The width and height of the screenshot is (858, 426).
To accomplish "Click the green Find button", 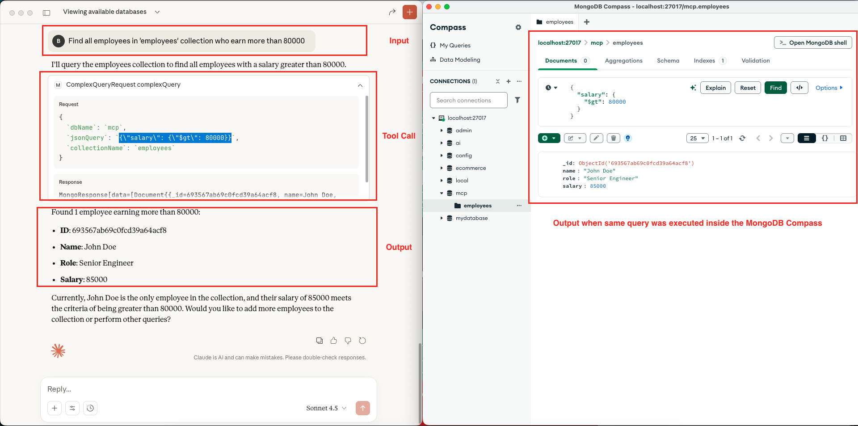I will [775, 88].
